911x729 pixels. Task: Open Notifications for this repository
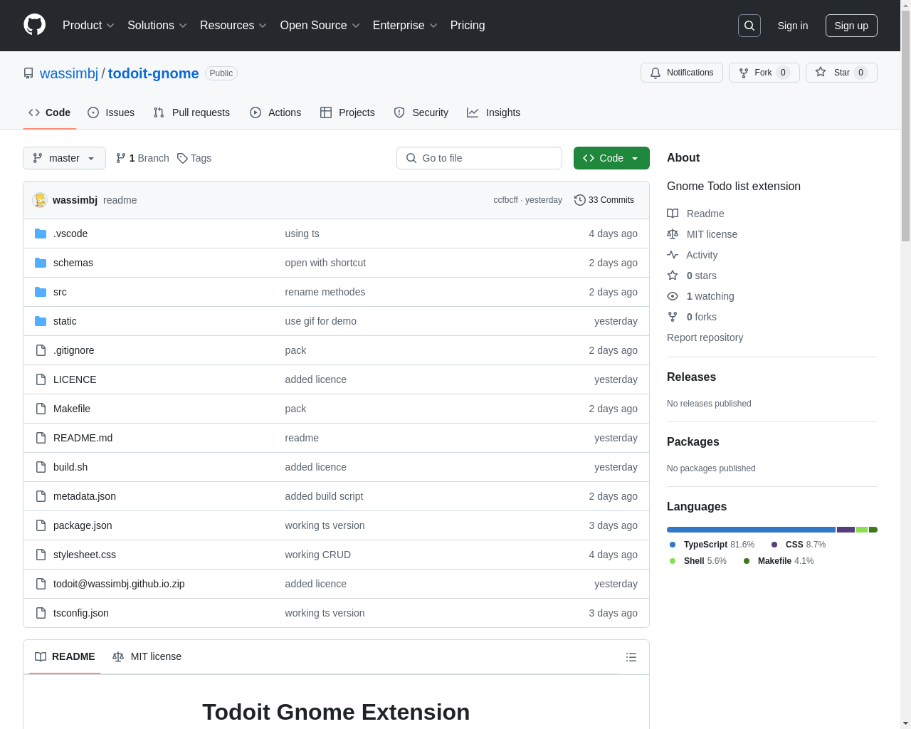(682, 73)
